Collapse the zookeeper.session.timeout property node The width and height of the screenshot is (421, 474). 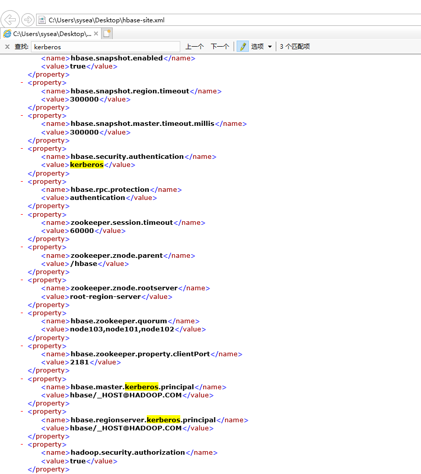click(x=21, y=214)
